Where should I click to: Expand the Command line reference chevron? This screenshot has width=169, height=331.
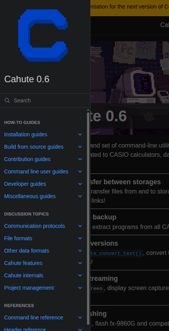click(x=80, y=317)
